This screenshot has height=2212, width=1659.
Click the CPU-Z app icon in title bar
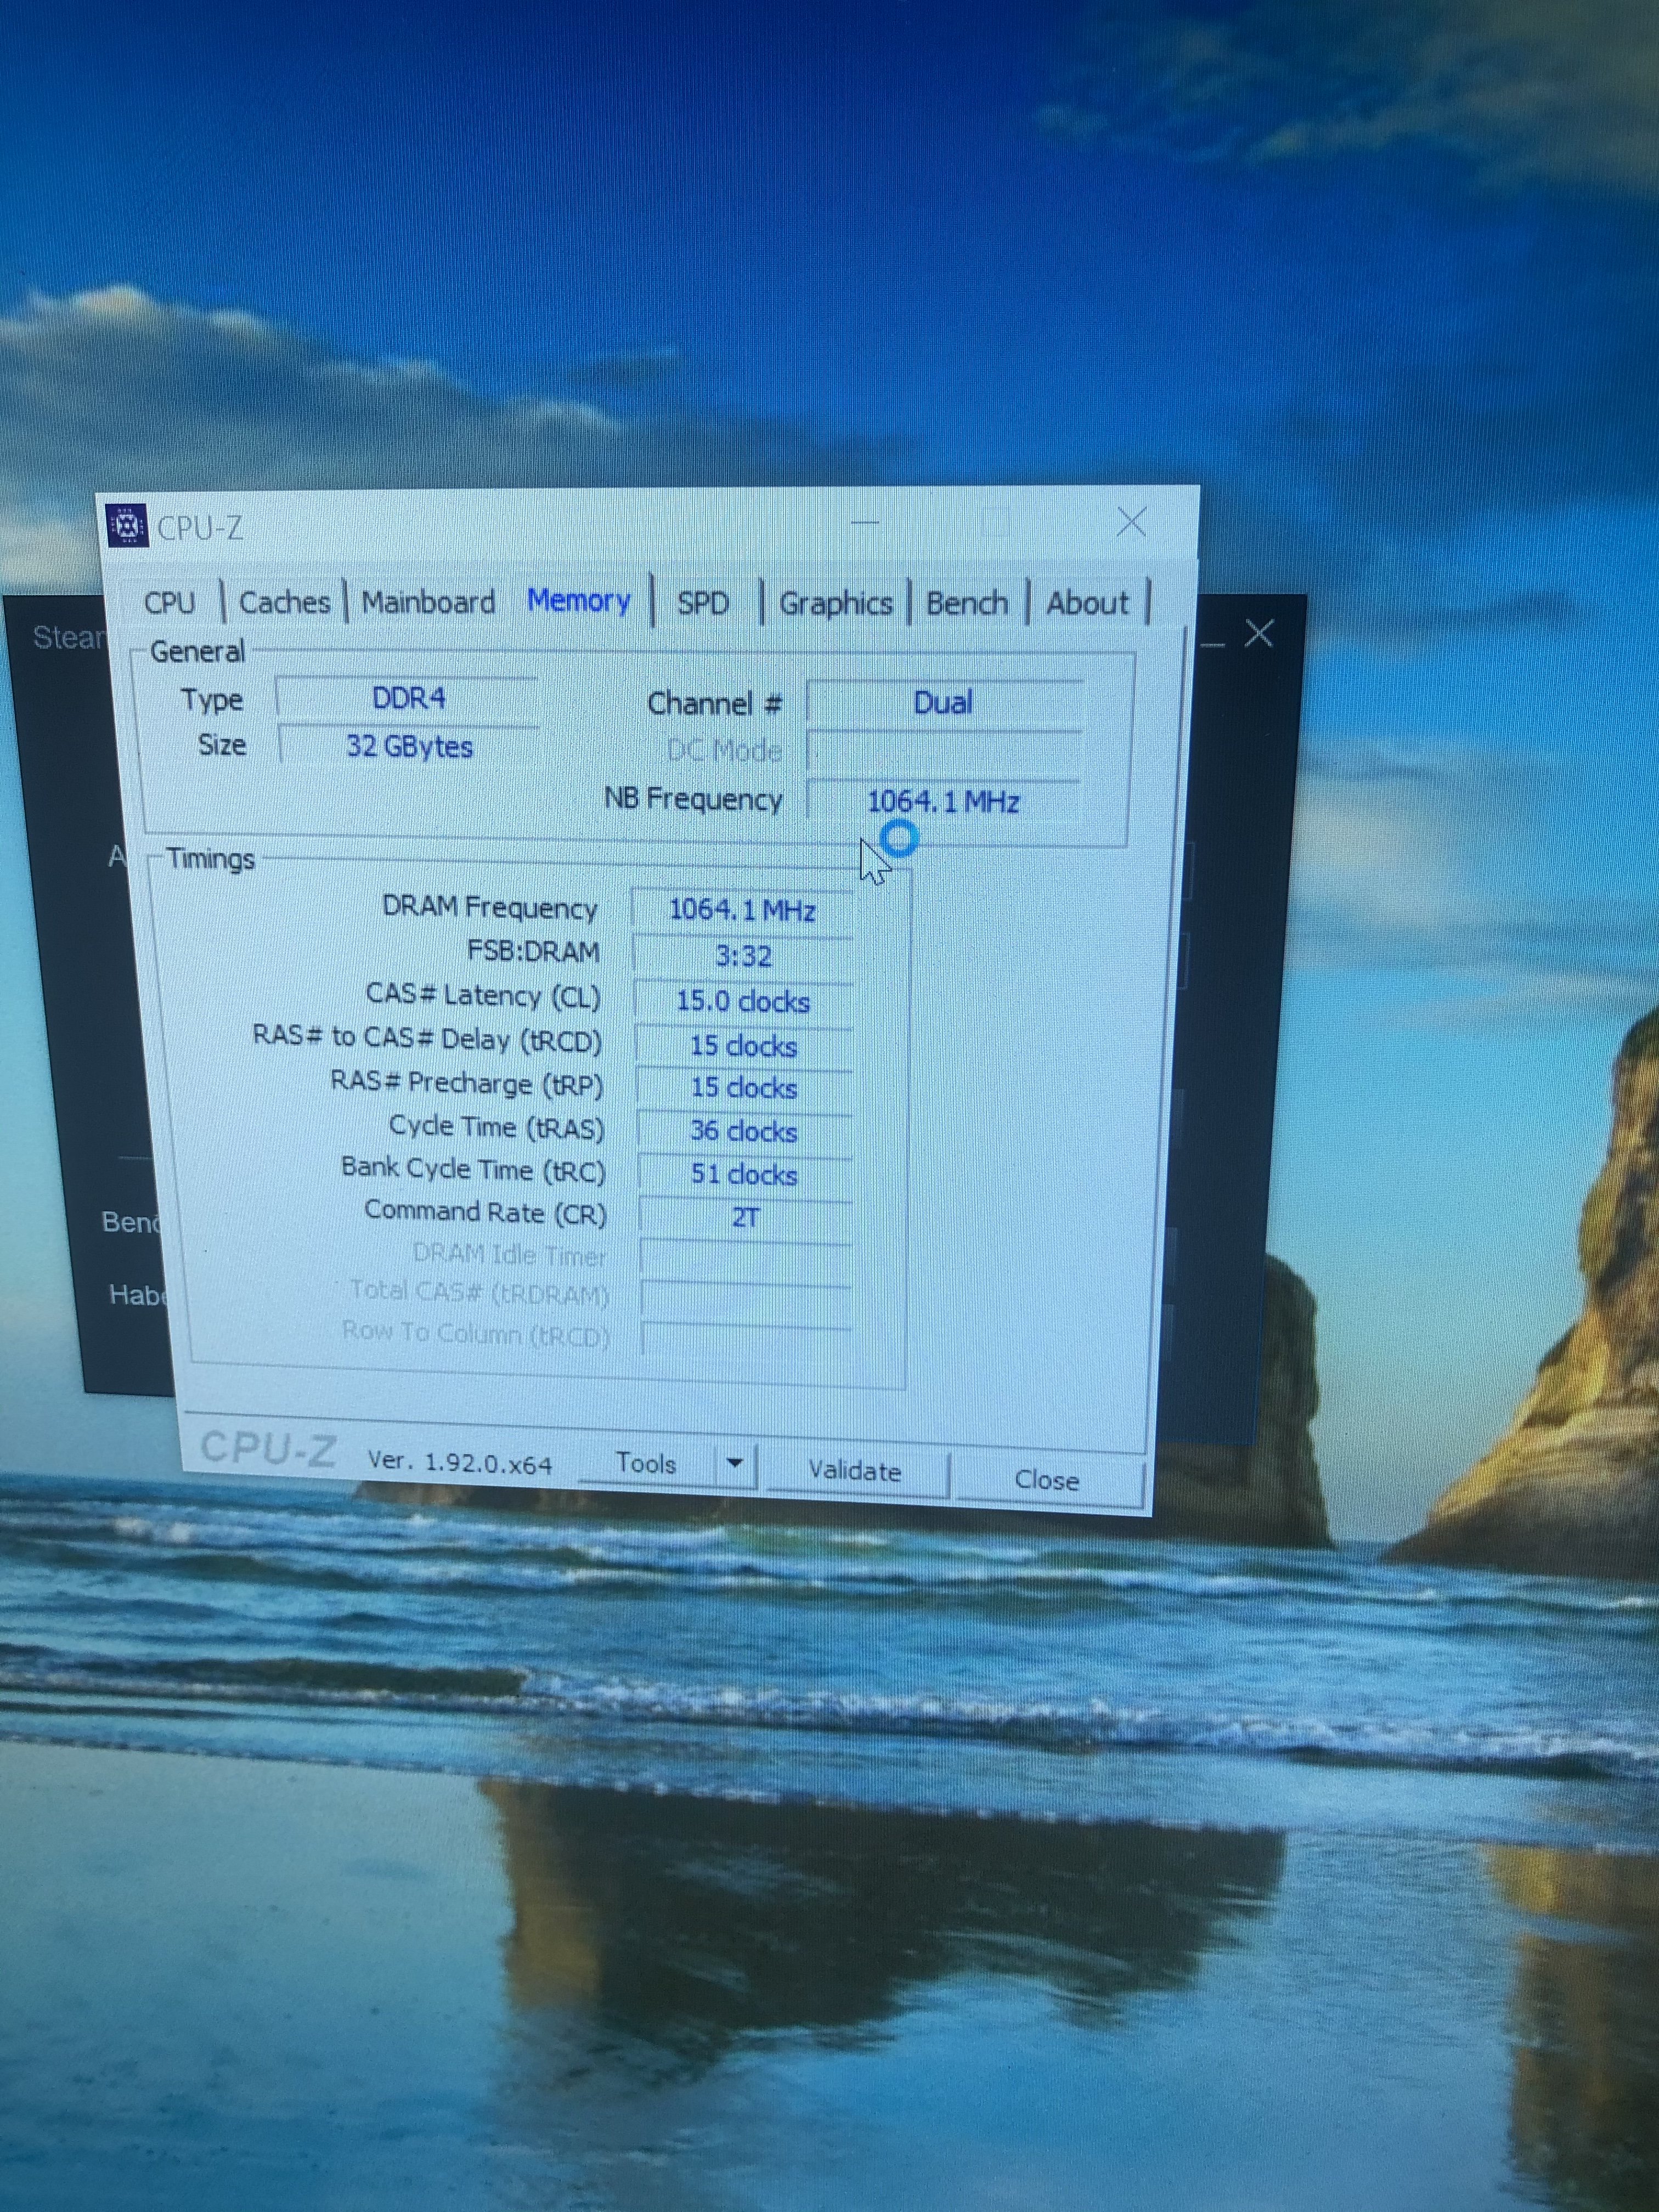point(126,525)
